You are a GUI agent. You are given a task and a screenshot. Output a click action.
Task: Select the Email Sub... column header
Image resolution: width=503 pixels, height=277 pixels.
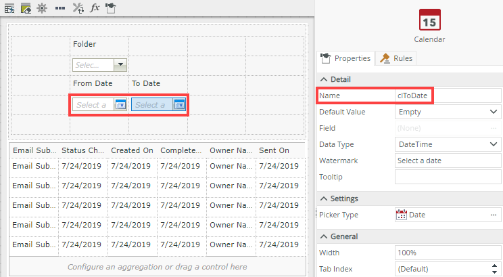click(34, 150)
